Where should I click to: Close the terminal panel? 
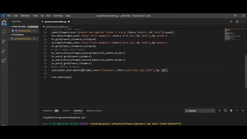pyautogui.click(x=243, y=111)
